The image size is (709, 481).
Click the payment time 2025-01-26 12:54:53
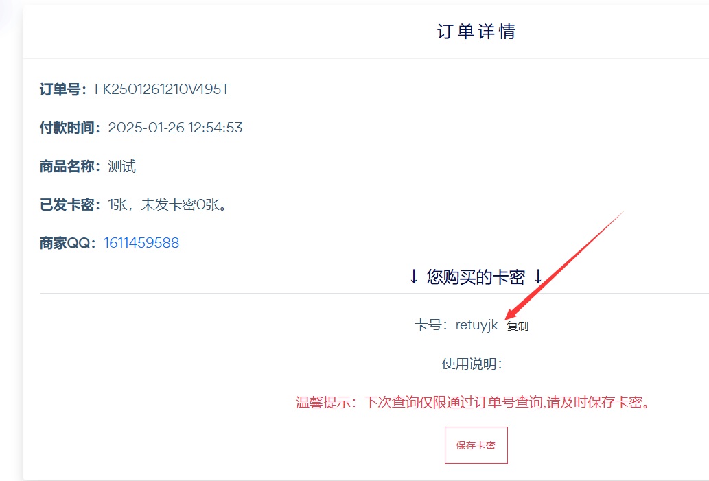point(175,128)
